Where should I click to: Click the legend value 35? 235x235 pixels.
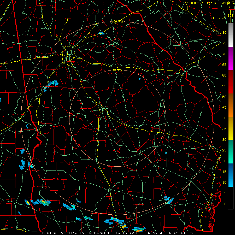pos(224,129)
